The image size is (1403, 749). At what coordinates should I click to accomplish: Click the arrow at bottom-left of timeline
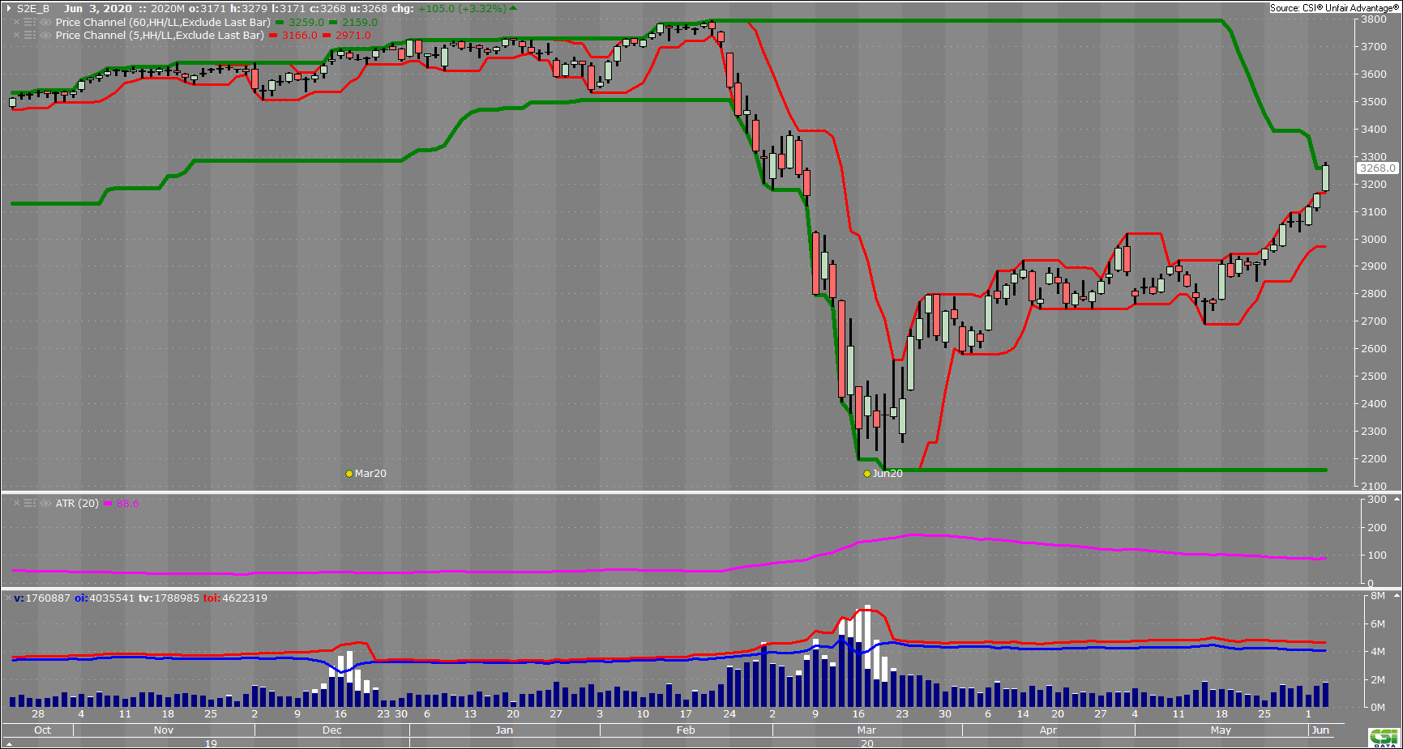[10, 743]
